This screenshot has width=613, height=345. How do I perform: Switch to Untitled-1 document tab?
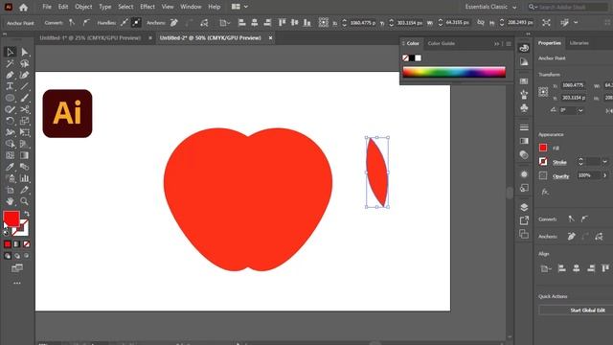click(90, 38)
